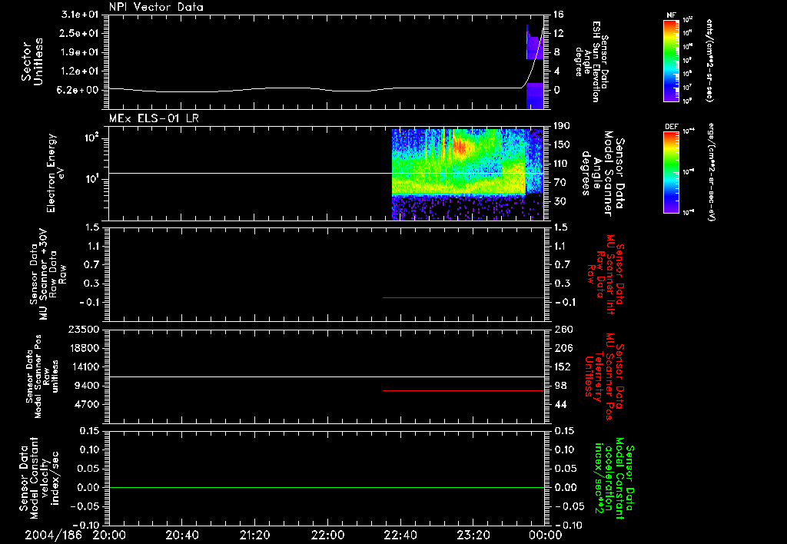This screenshot has width=787, height=544.
Task: Click the '150' scanner angle tick label
Action: 562,144
